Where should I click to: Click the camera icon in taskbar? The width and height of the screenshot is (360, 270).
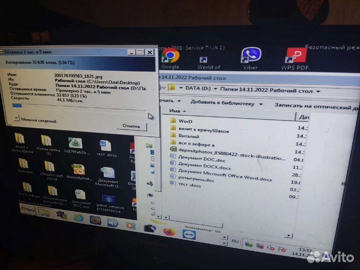[149, 228]
